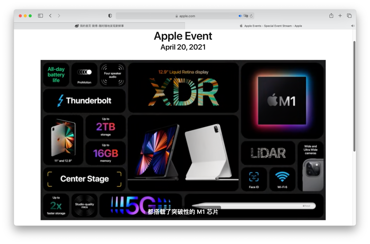Switch to the Weibo homepage tab
Image resolution: width=370 pixels, height=244 pixels.
99,26
